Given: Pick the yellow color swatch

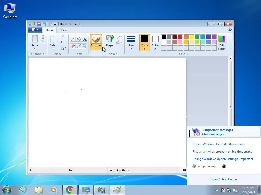Looking at the screenshot, I should click(x=192, y=37).
